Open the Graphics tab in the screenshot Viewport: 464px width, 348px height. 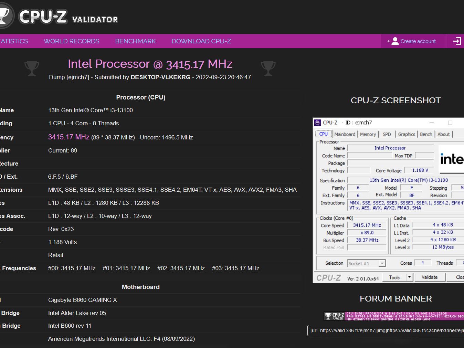[407, 134]
